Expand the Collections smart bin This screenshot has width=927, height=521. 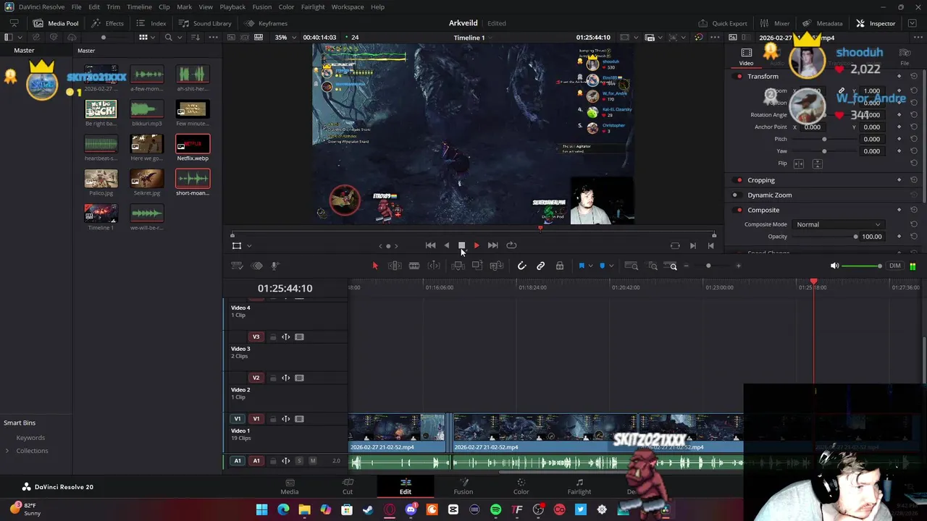click(7, 451)
